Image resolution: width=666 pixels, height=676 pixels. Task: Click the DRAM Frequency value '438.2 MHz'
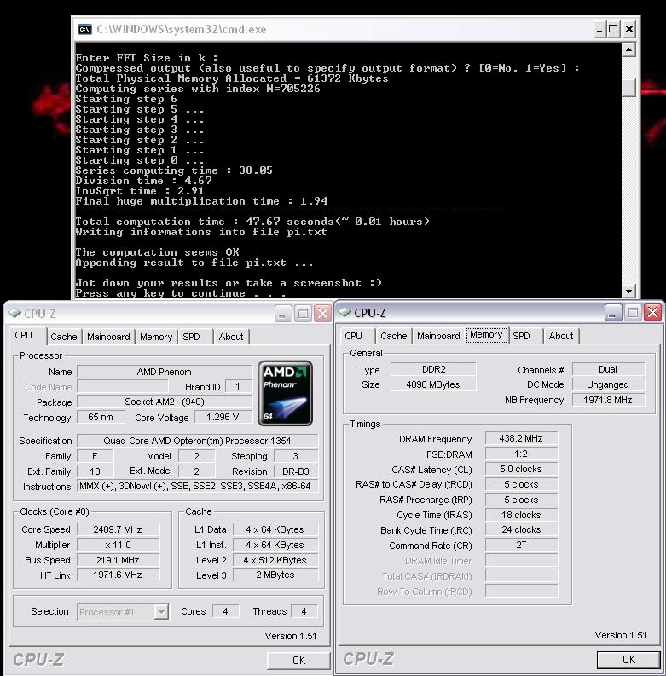click(x=521, y=438)
